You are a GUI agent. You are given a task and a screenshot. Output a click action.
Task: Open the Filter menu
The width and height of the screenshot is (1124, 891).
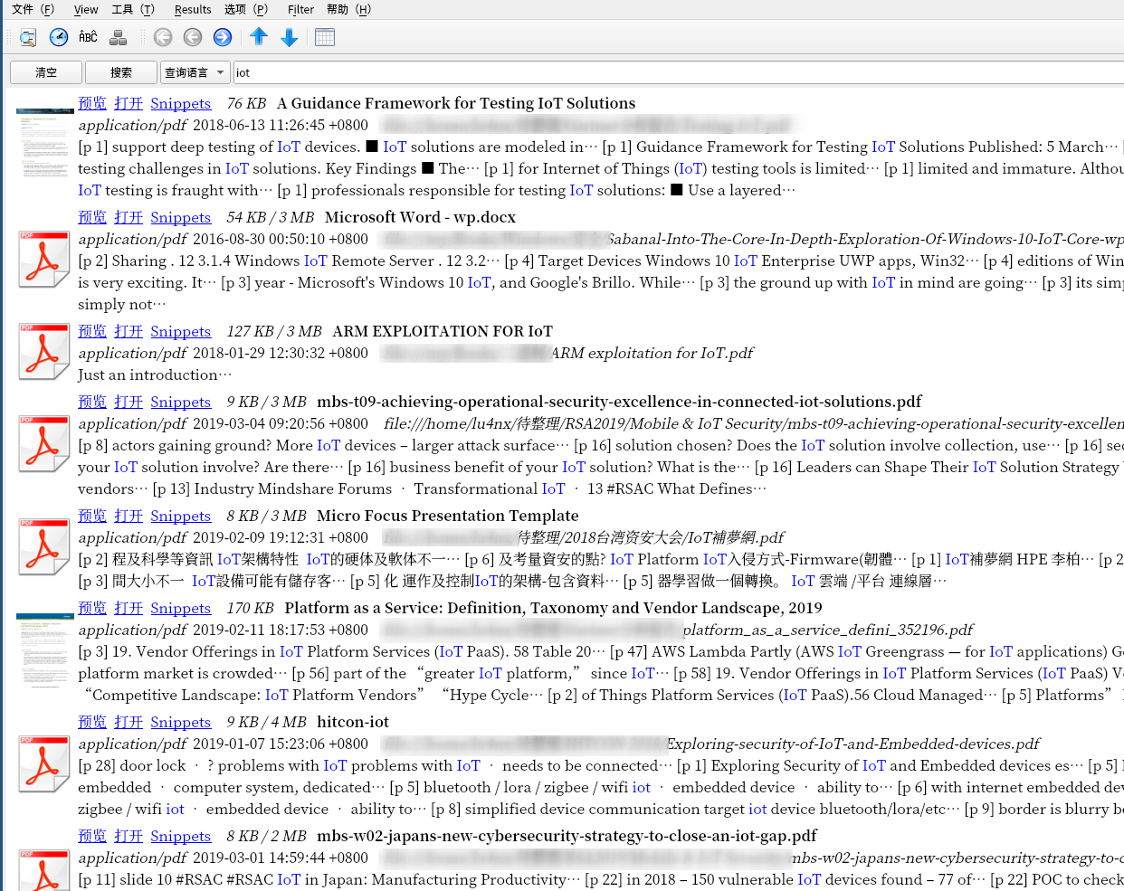pos(300,9)
